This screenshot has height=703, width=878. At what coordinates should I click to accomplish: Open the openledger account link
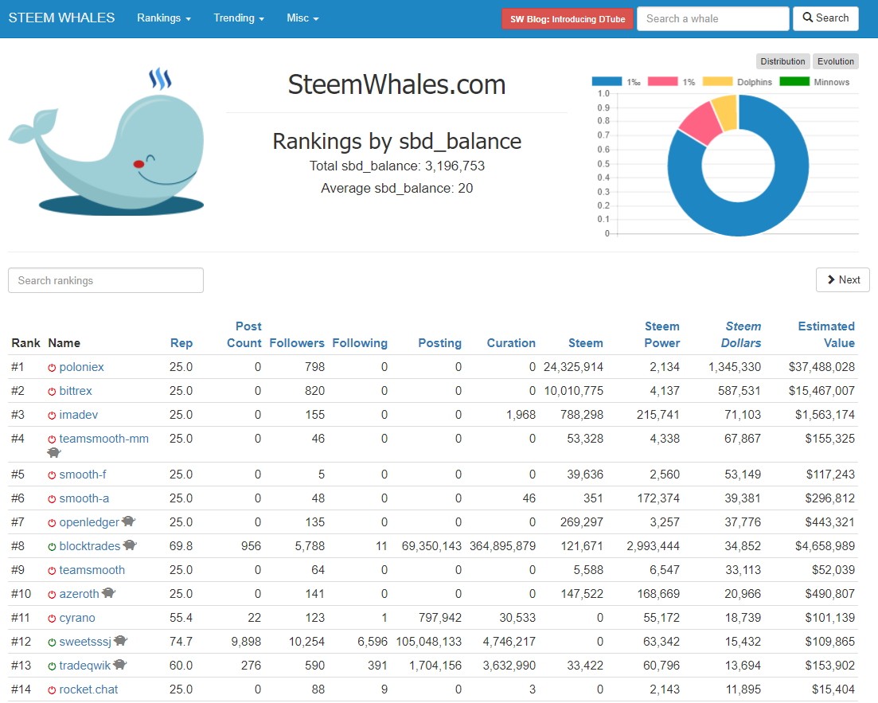[90, 522]
